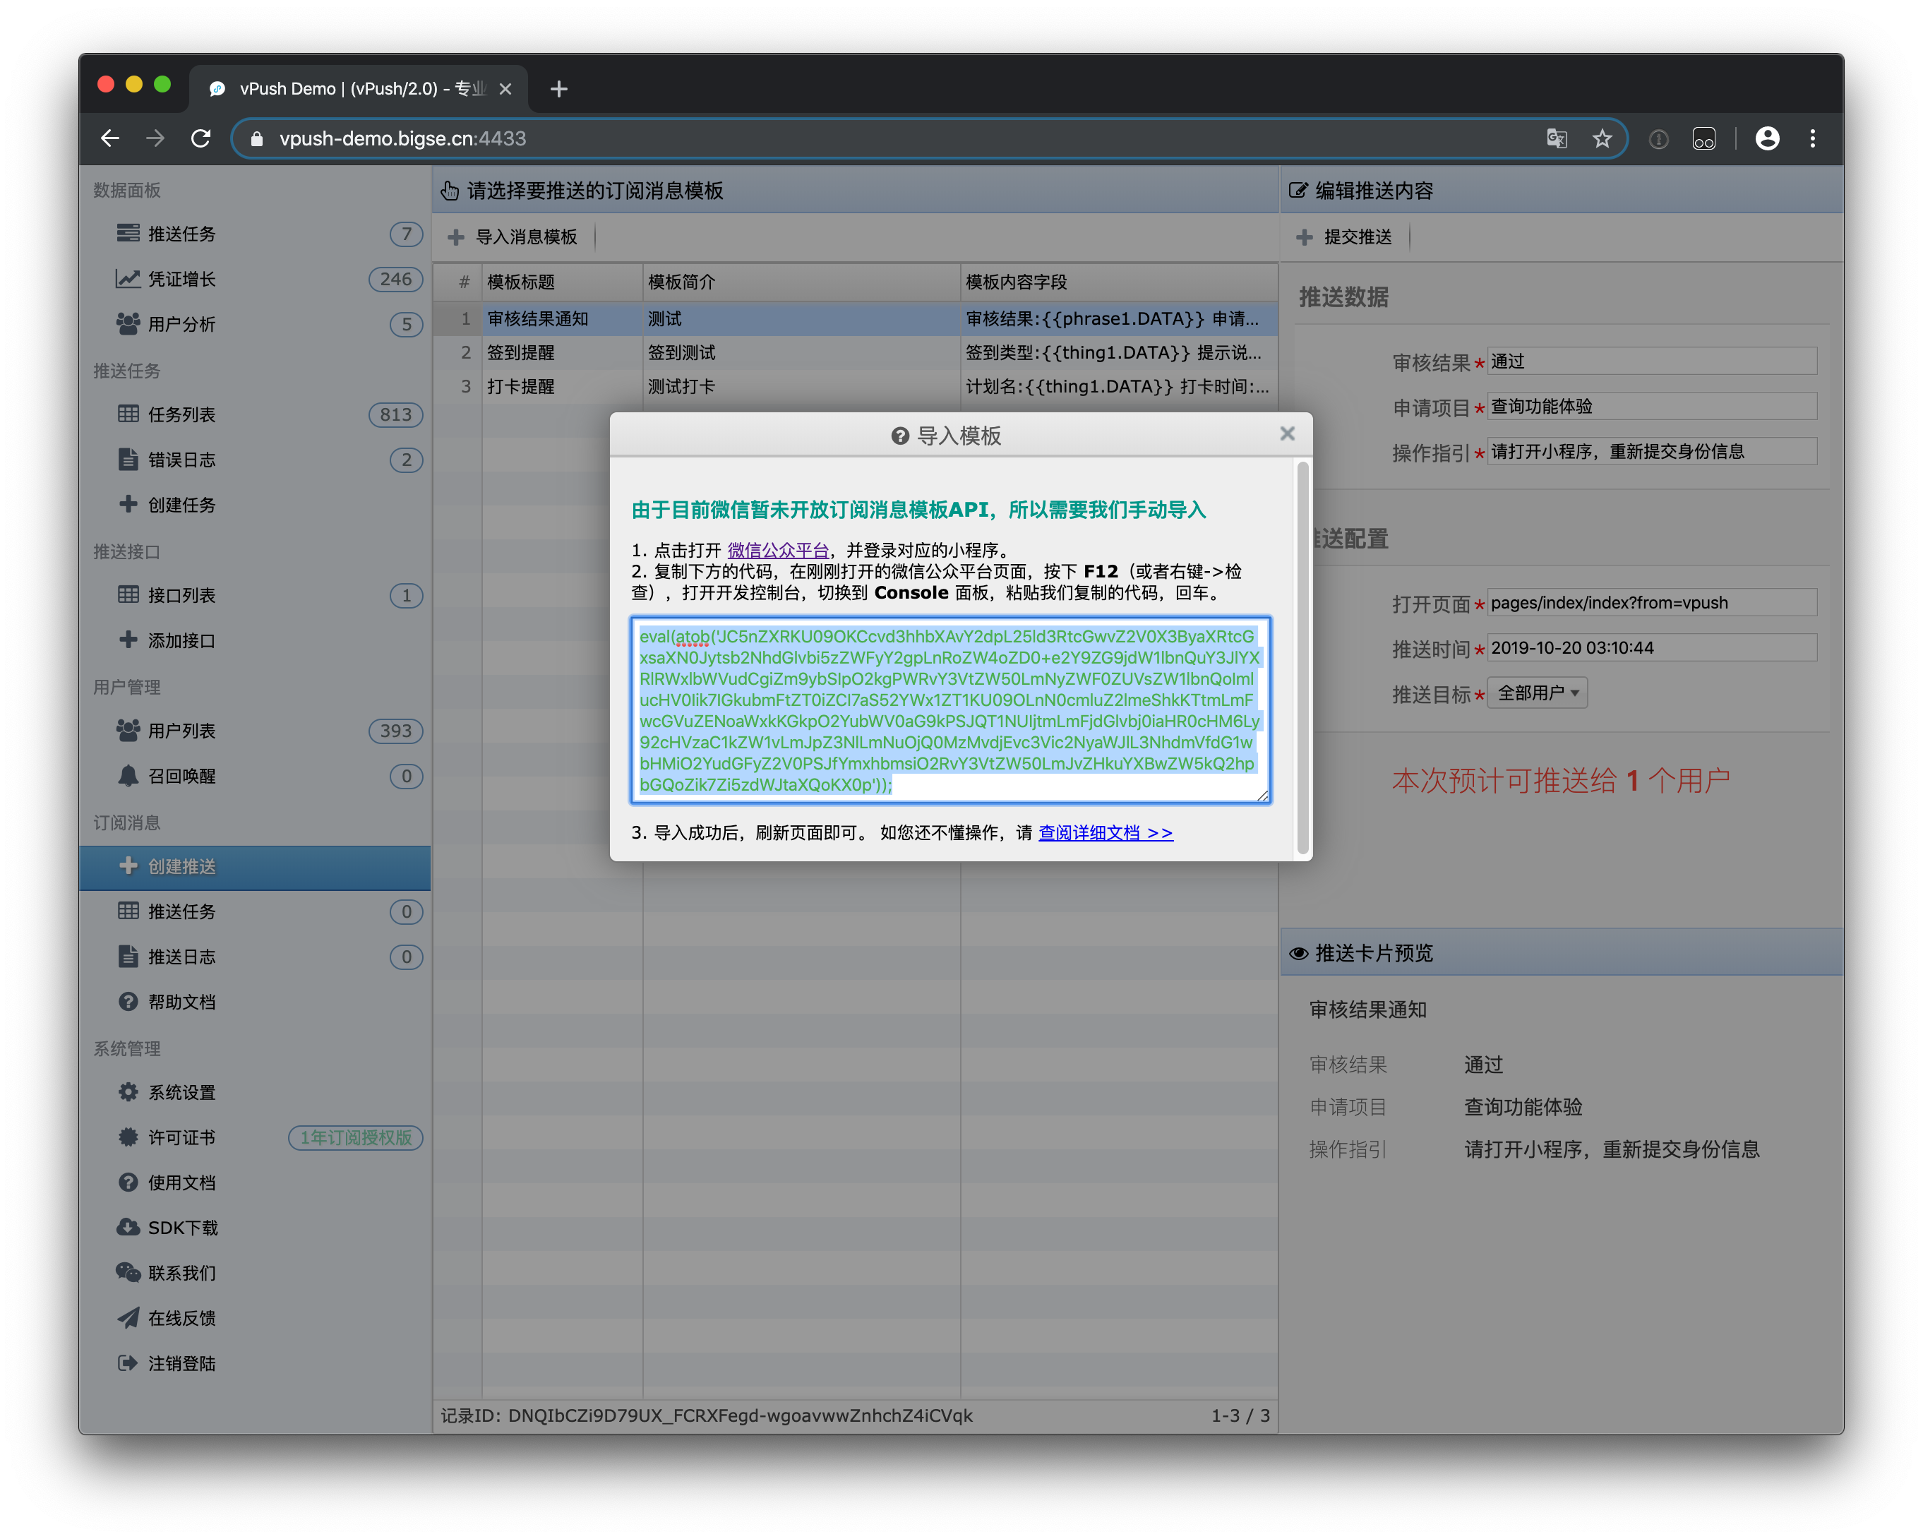Click 提交推送 toolbar button
Image resolution: width=1923 pixels, height=1539 pixels.
coord(1345,236)
